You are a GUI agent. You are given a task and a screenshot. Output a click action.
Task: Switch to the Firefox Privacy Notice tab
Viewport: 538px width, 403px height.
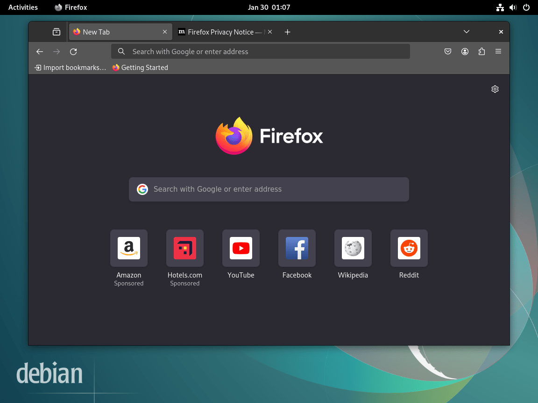click(x=222, y=32)
